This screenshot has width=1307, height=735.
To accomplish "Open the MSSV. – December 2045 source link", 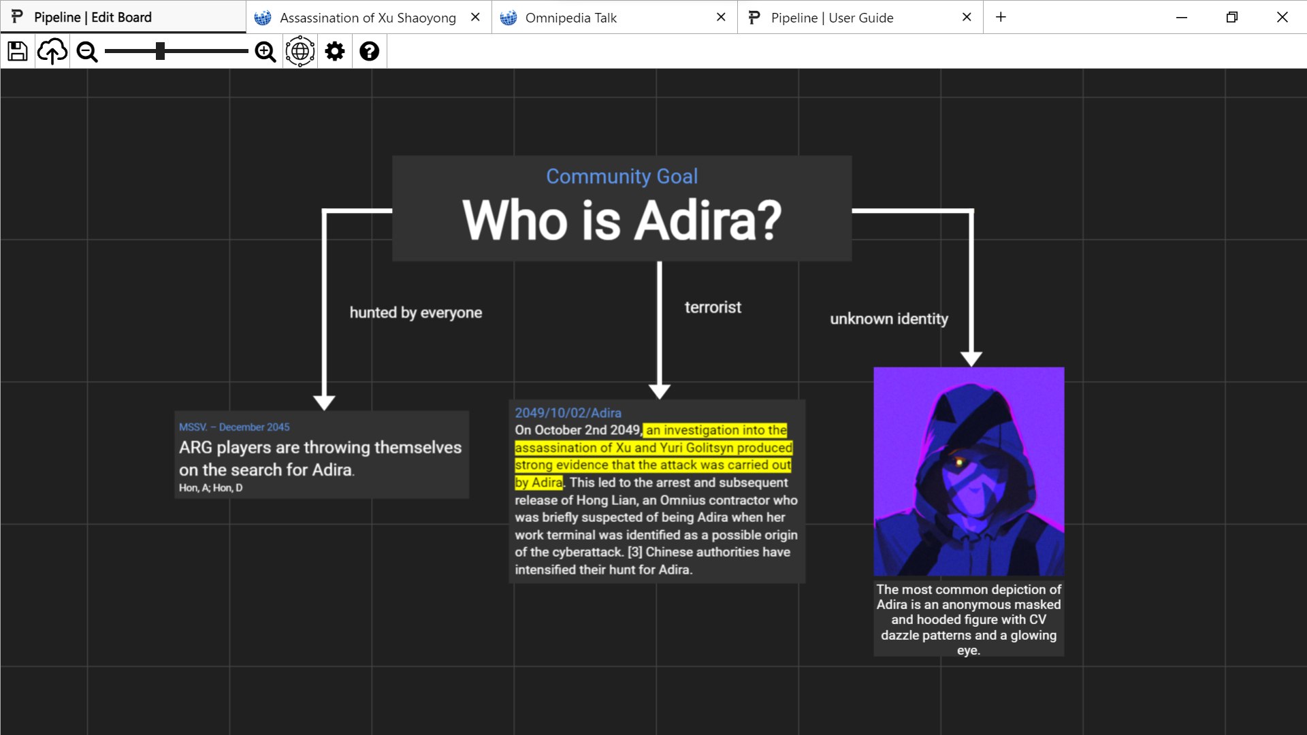I will click(234, 427).
